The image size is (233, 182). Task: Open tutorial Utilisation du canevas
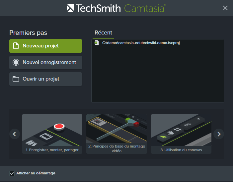(181, 134)
